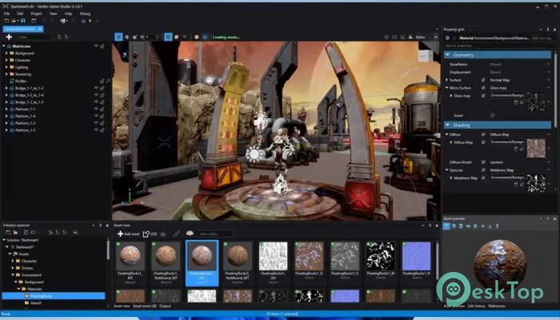Screen dimensions: 560x320
Task: Switch to the Output tab
Action: pos(165,306)
